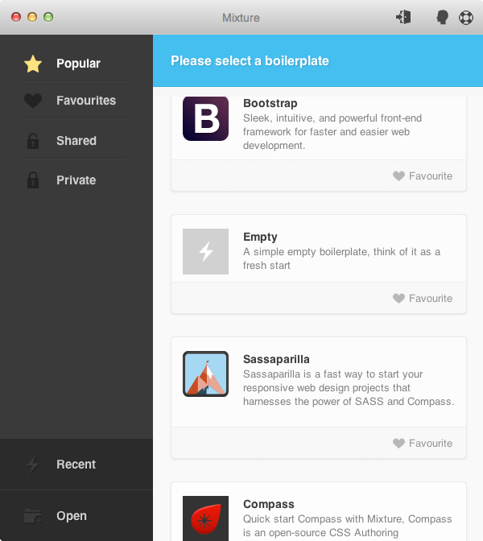Toggle Favourite heart for Empty boilerplate
This screenshot has height=541, width=483.
pos(398,299)
